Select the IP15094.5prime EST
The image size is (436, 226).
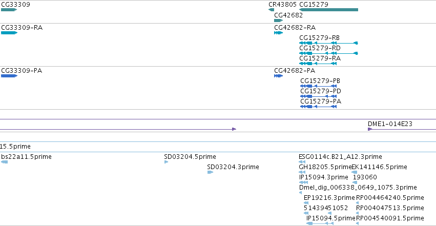(320, 223)
